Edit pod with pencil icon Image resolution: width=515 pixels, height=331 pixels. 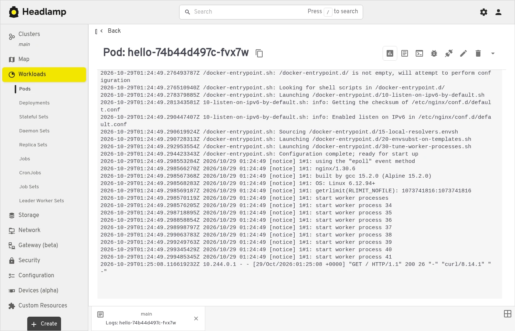coord(464,53)
